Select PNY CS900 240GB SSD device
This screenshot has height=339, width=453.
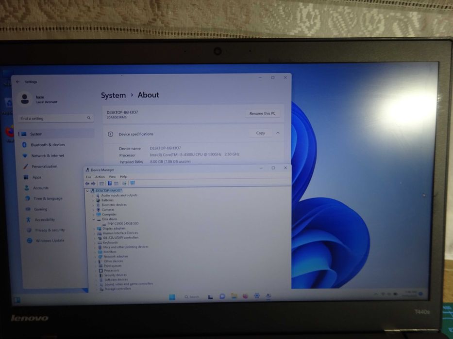click(123, 223)
